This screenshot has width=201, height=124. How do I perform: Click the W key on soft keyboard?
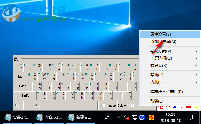42,76
